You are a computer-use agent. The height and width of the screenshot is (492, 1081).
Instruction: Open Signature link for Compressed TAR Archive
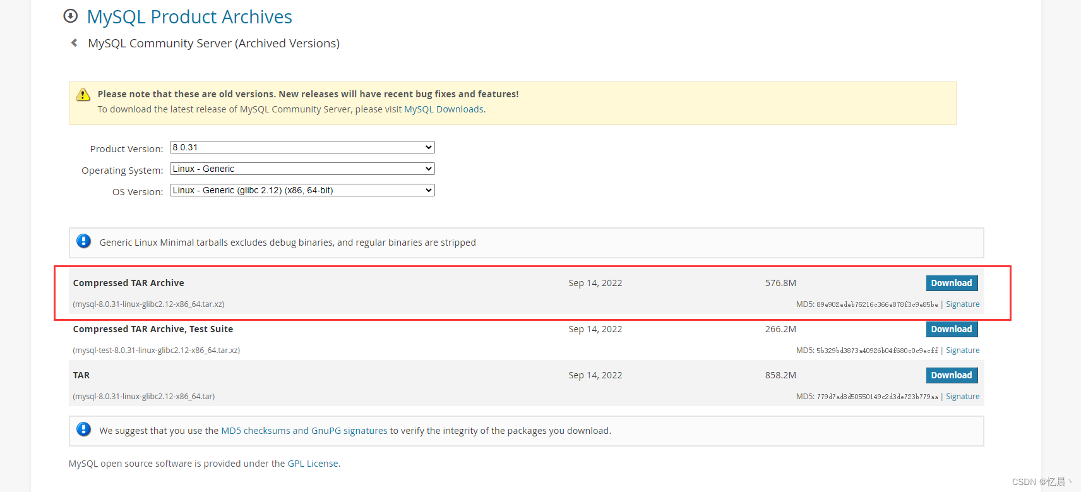pyautogui.click(x=962, y=304)
